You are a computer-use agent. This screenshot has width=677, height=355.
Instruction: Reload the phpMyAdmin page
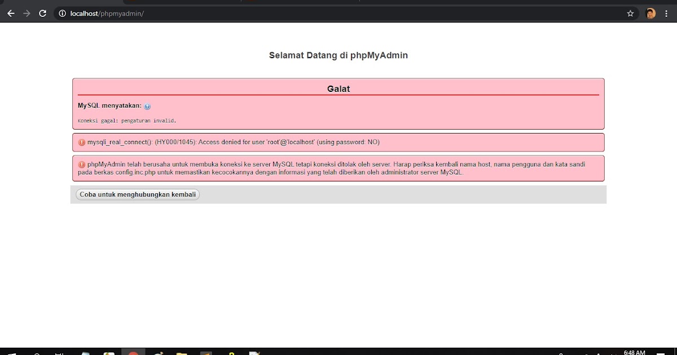[42, 14]
